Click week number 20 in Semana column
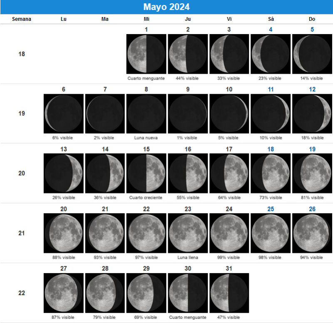 coord(22,173)
